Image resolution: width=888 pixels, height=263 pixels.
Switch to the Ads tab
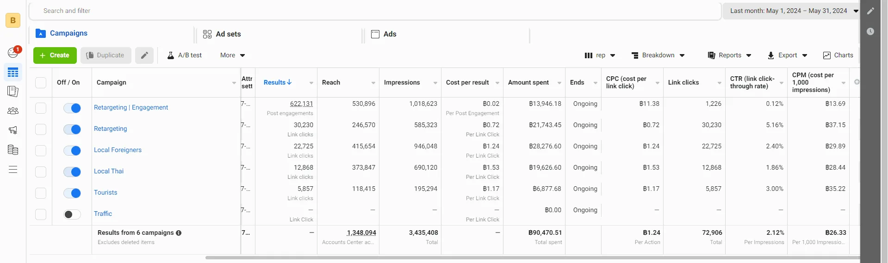pos(384,34)
